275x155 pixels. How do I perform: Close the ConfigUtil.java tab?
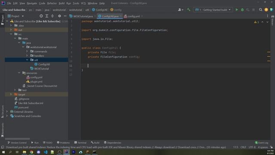[x=121, y=16]
